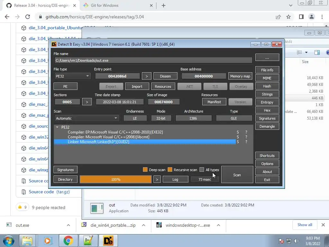Open Windows Media Player taskbar icon
329x247 pixels.
48,241
